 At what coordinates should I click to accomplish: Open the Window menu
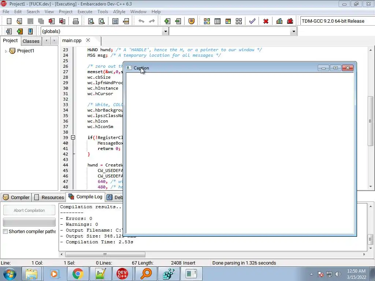click(138, 12)
